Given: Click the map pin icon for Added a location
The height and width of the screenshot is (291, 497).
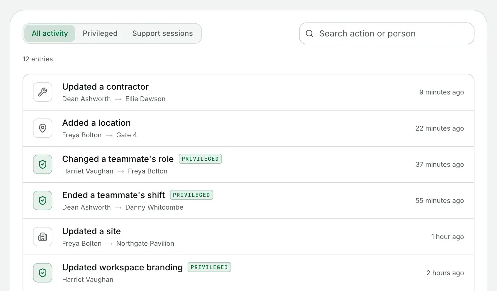Looking at the screenshot, I should pyautogui.click(x=43, y=128).
